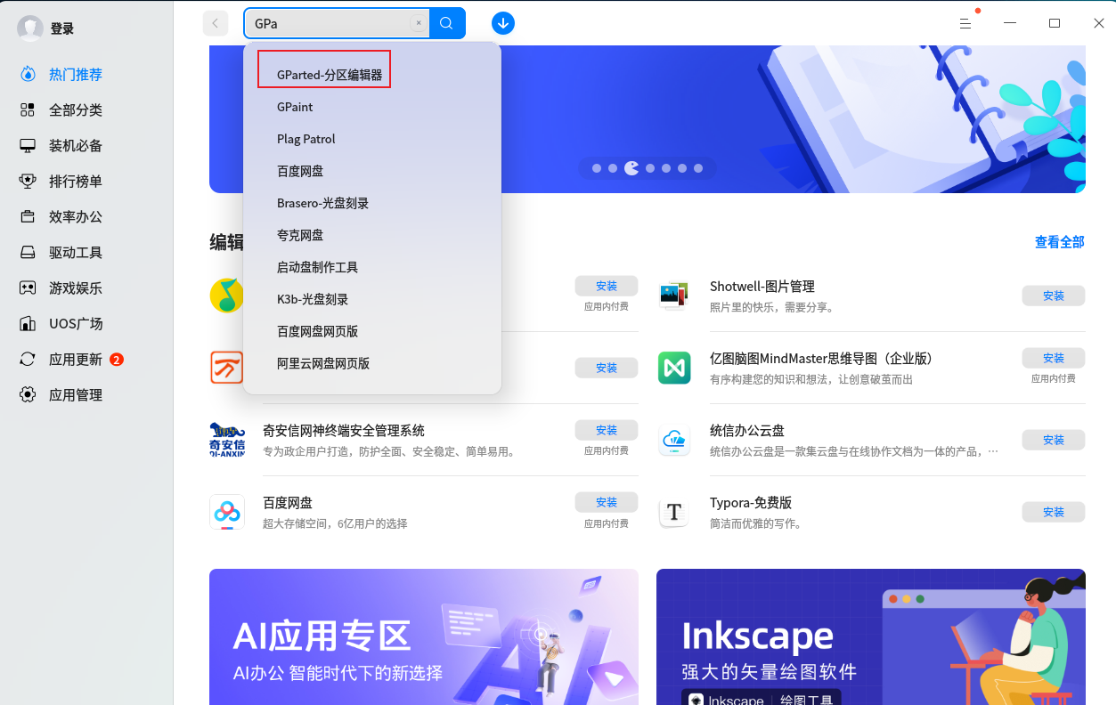Click 统信办公云盘 cloud icon
Viewport: 1116px width, 705px height.
(x=674, y=440)
